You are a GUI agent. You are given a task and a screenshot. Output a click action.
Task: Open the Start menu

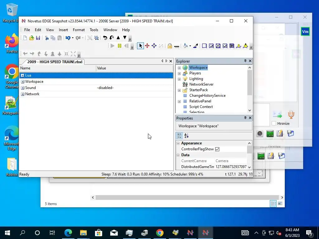[7, 233]
